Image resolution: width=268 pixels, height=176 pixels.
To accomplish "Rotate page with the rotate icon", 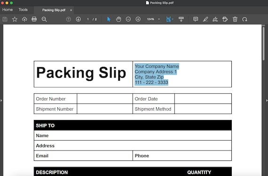I will pos(245,19).
